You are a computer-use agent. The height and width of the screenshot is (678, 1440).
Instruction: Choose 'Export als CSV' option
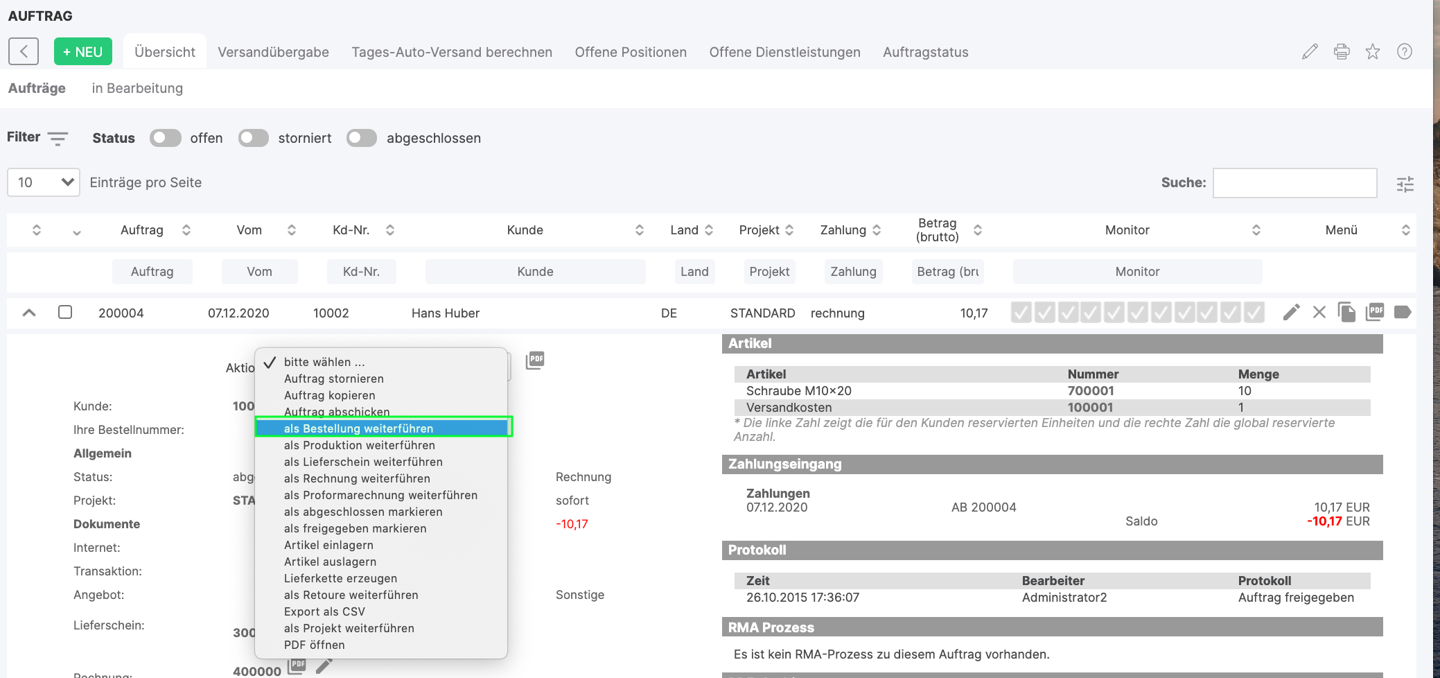(324, 611)
